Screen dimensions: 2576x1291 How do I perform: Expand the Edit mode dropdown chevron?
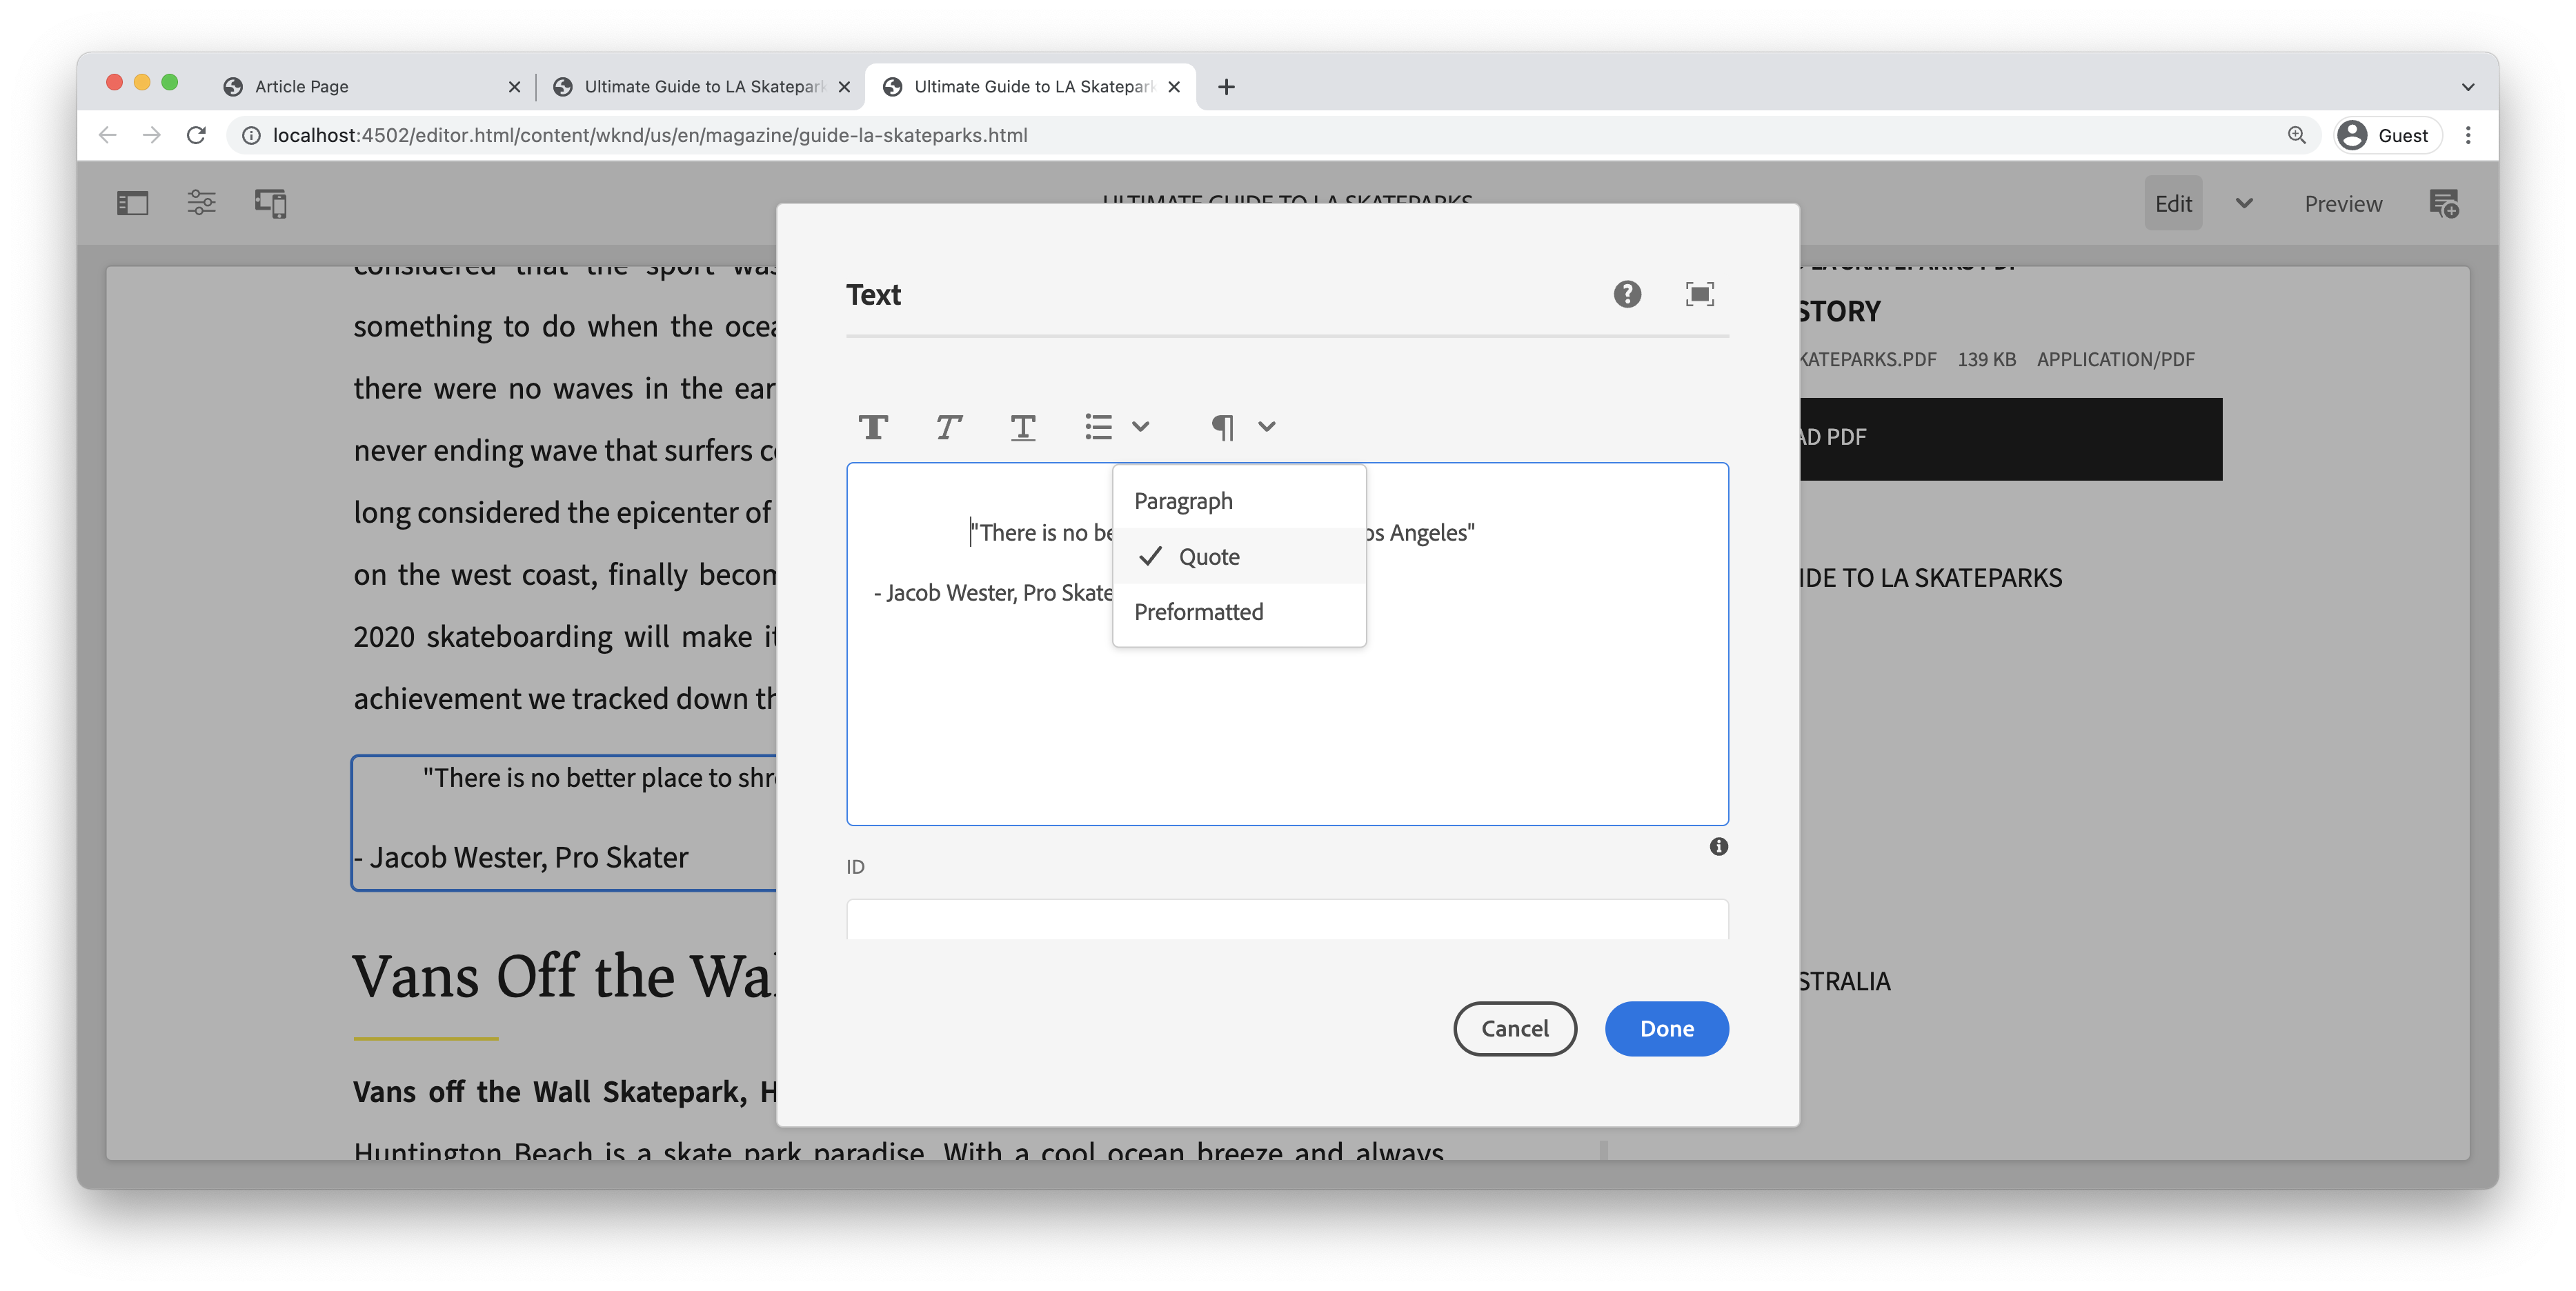2244,203
